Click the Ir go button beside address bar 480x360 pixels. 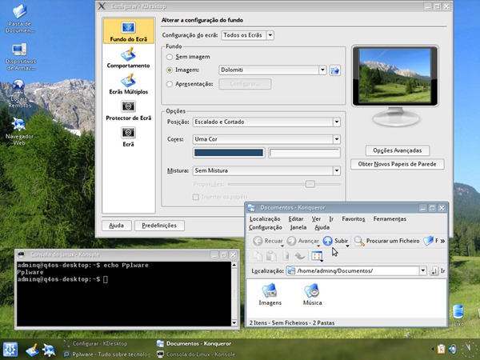click(438, 271)
